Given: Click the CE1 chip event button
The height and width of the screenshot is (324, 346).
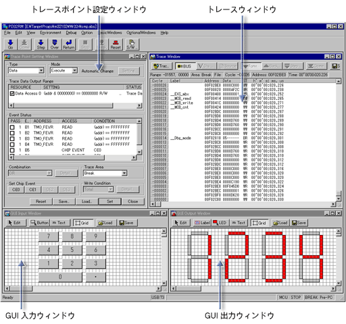Looking at the screenshot, I should [32, 190].
